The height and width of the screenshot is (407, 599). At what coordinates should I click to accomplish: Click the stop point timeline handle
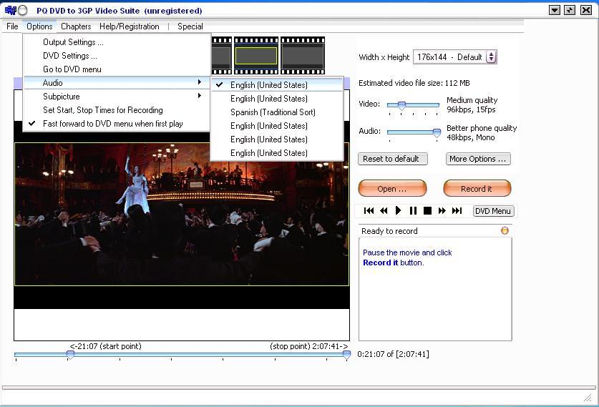click(346, 355)
